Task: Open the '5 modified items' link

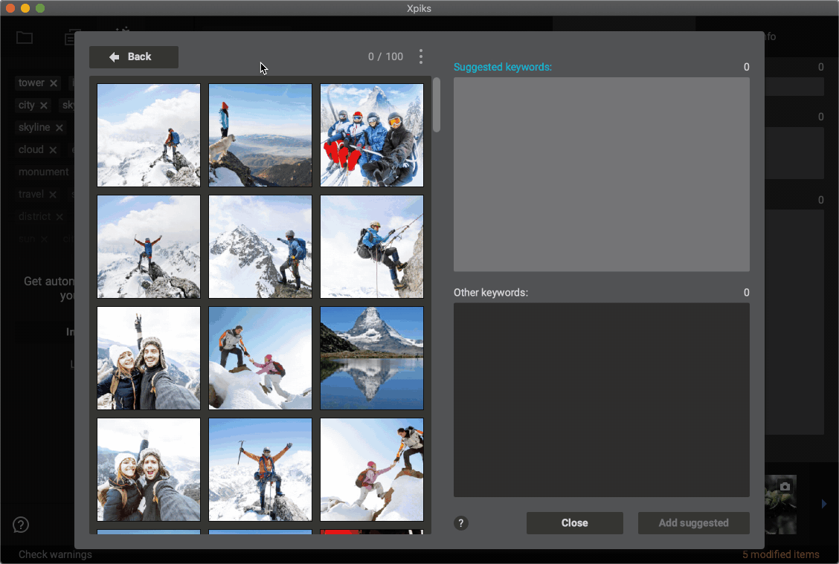Action: coord(780,554)
